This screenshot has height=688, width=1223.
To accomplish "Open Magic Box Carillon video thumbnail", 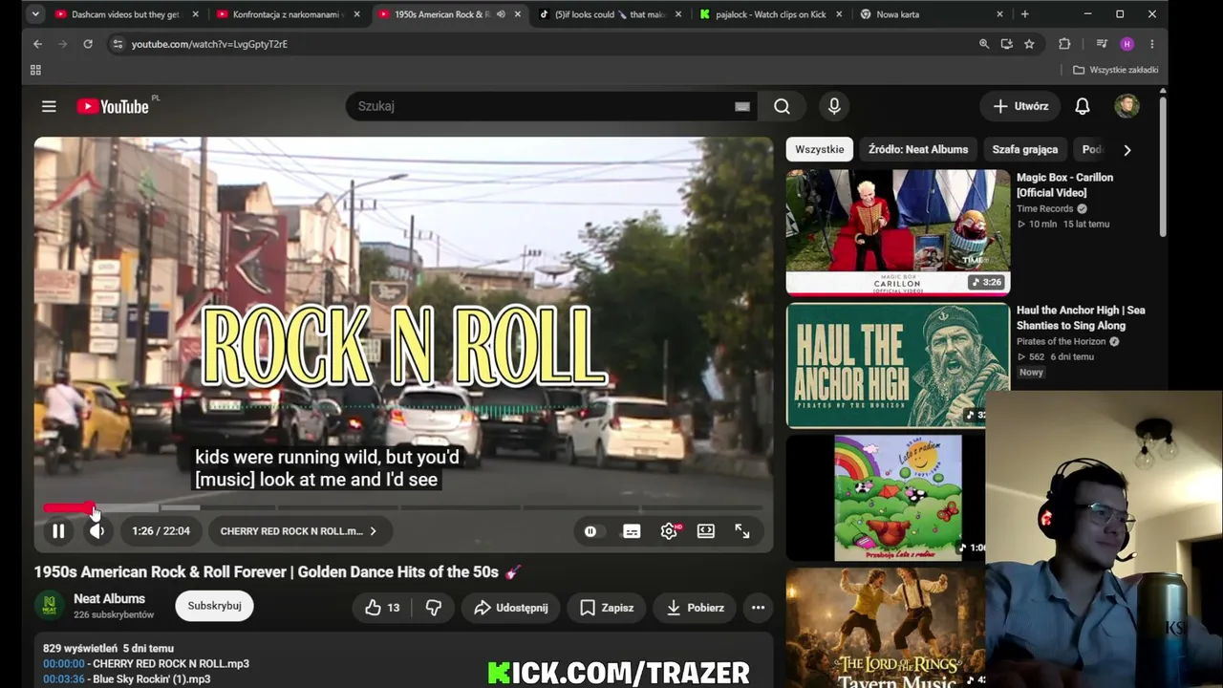I will click(897, 232).
